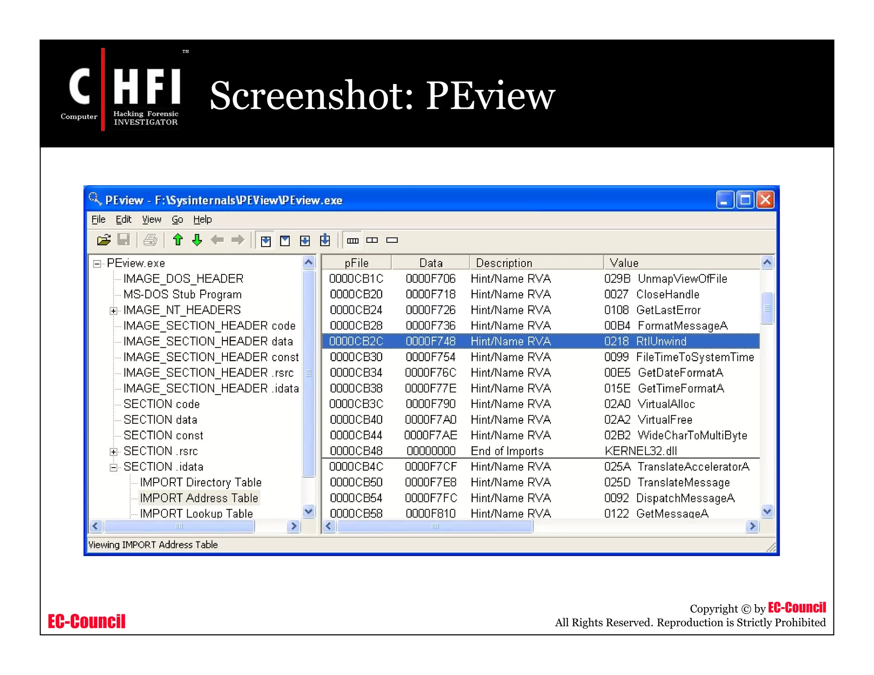Screen dimensions: 874x675
Task: Toggle the single-segment width view button
Action: (392, 241)
